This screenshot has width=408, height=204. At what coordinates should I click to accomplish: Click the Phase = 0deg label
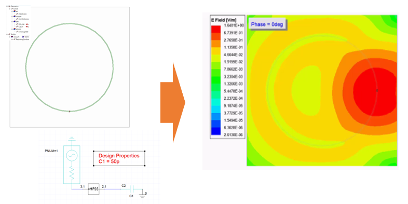point(267,24)
